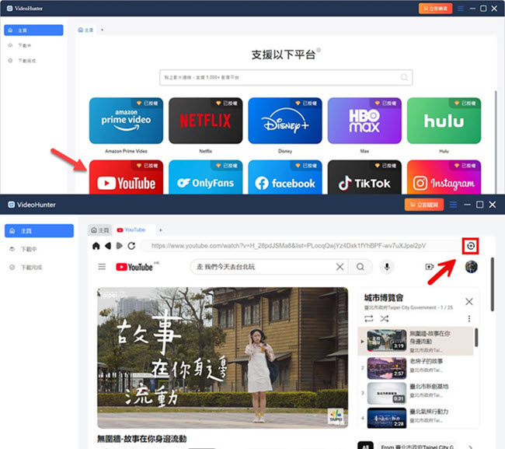
Task: Play playlist video 老房子的故事
Action: tap(416, 368)
